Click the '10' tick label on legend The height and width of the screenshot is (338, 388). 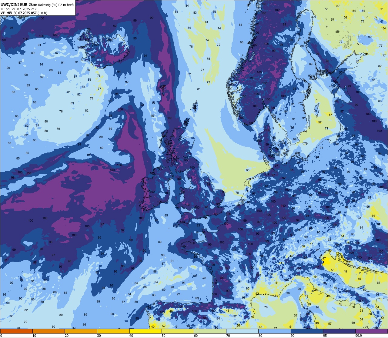pos(34,336)
